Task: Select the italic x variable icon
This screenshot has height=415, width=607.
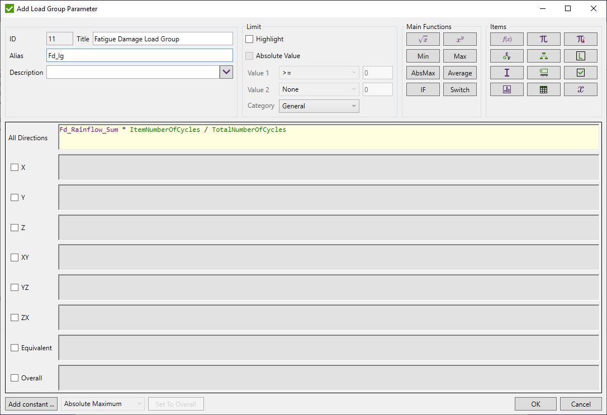Action: [x=581, y=89]
